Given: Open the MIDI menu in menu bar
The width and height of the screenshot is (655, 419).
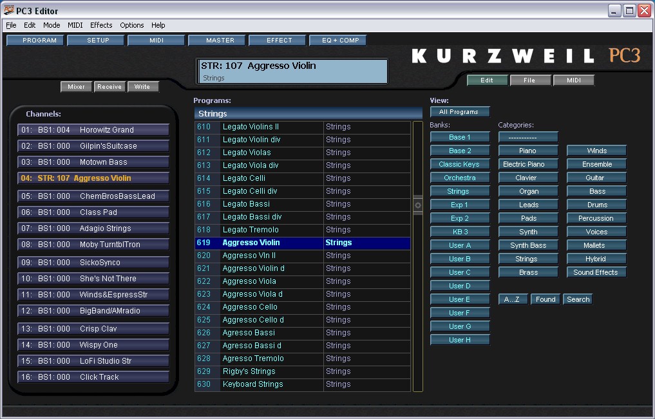Looking at the screenshot, I should click(x=75, y=25).
